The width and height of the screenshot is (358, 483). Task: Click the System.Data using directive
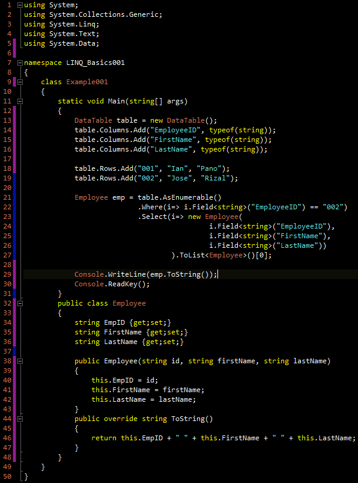coord(62,43)
